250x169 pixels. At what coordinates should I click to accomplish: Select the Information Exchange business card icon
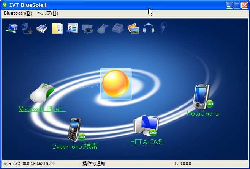pyautogui.click(x=73, y=28)
